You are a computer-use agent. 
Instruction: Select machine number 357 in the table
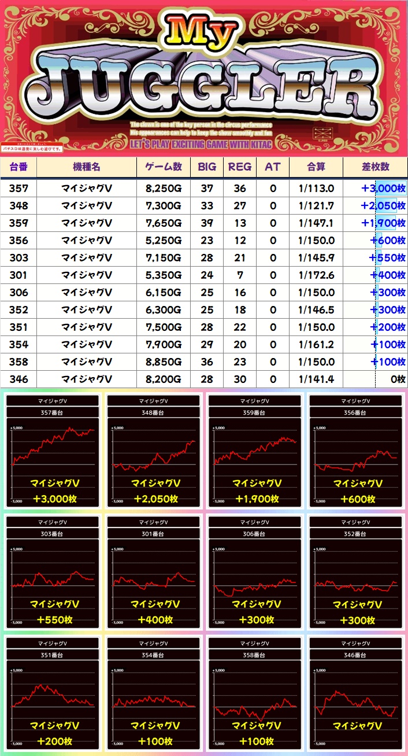(18, 189)
